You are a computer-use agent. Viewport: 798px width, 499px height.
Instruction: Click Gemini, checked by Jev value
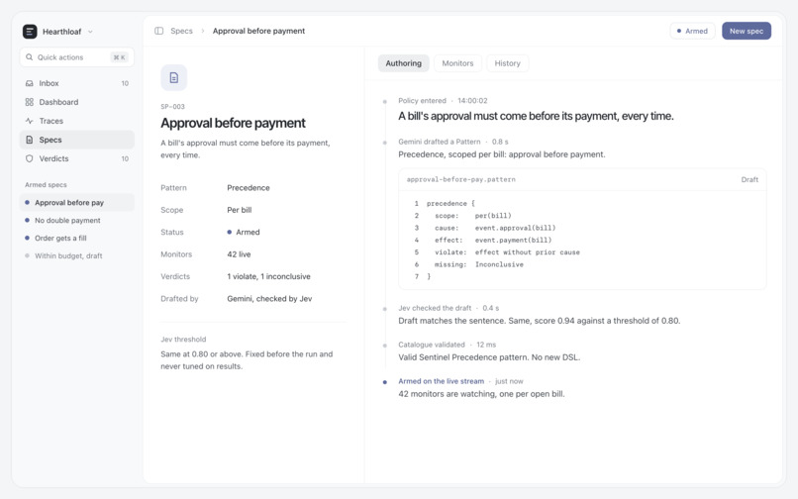269,299
